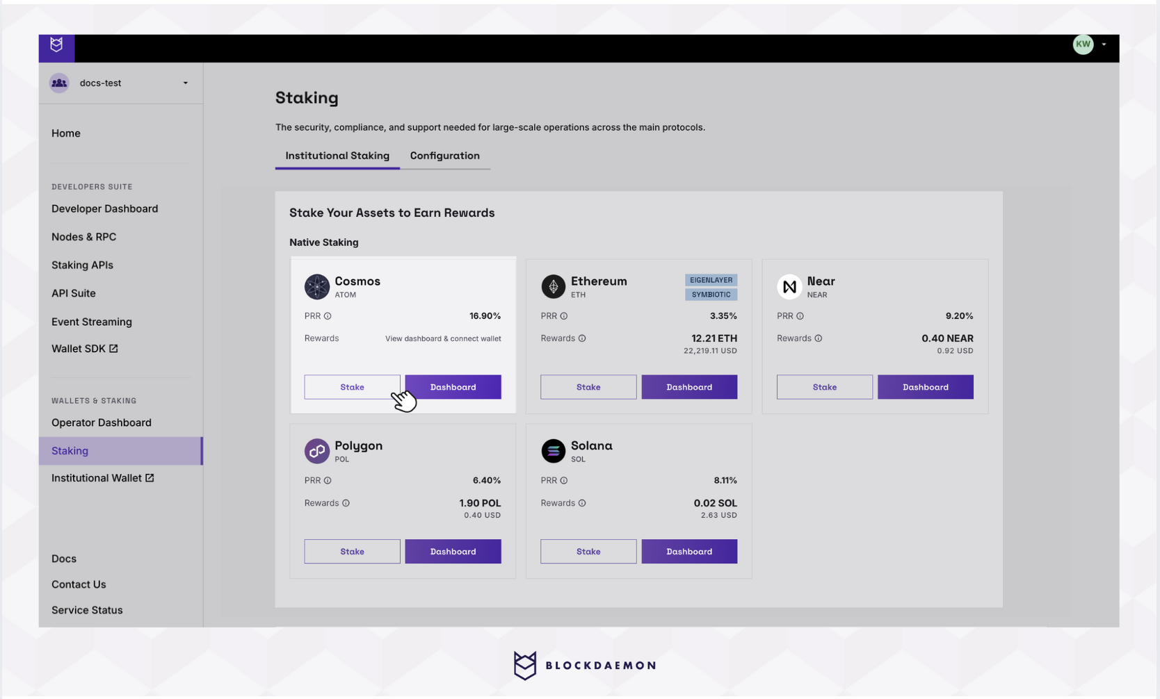Click Stake button on Ethereum card
1160x699 pixels.
point(588,387)
